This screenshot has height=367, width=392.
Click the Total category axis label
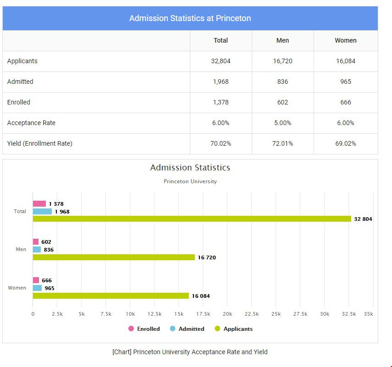coord(20,211)
